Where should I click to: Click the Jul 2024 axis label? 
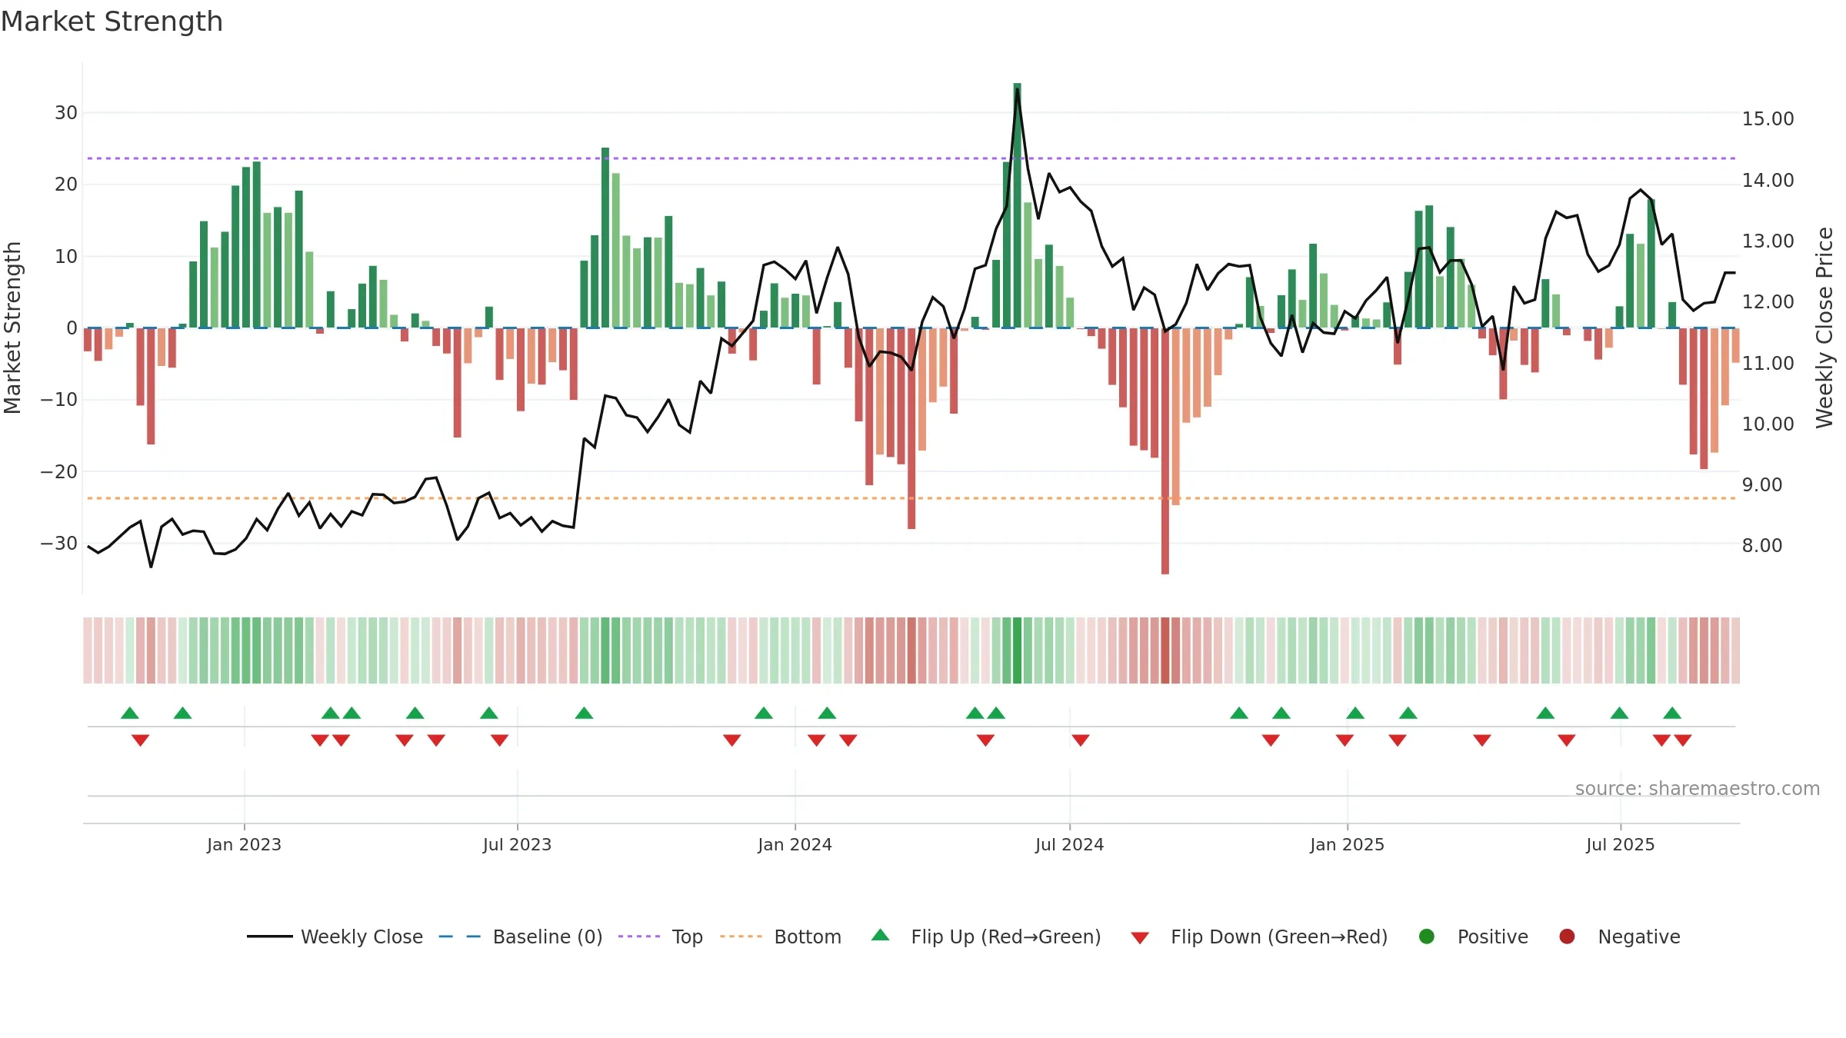1069,844
